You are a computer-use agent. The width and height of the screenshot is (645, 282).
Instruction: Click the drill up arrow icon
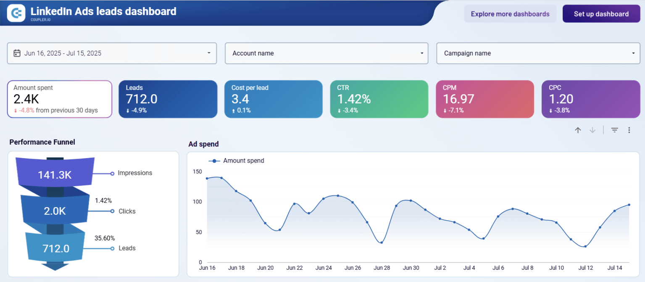point(578,130)
